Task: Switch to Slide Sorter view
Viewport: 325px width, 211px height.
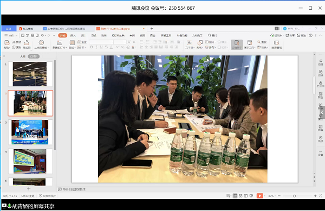Action: [x=240, y=196]
